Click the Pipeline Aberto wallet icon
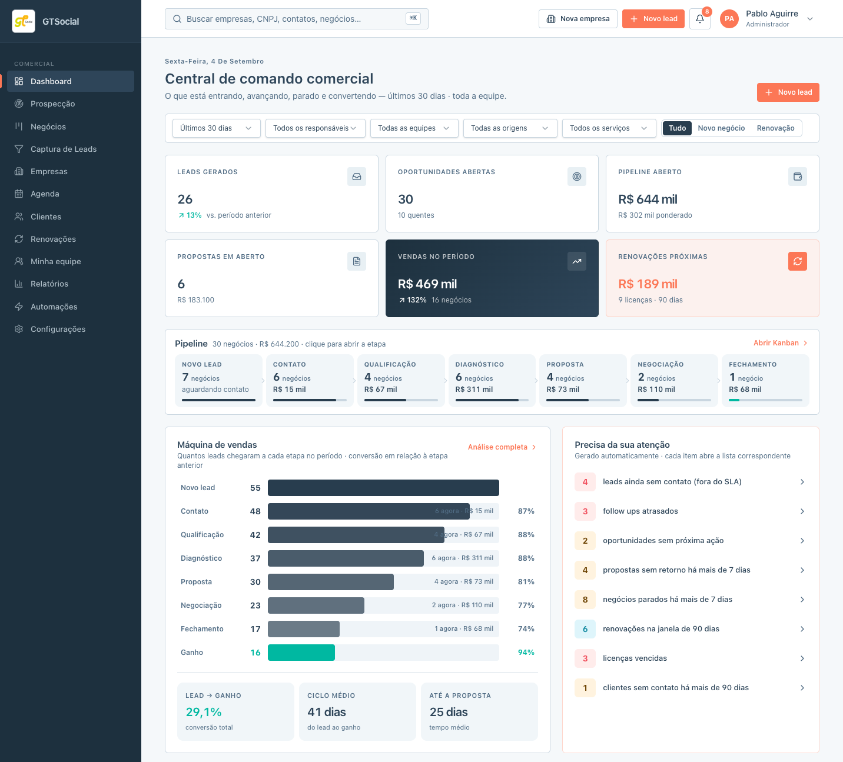843x762 pixels. click(798, 177)
